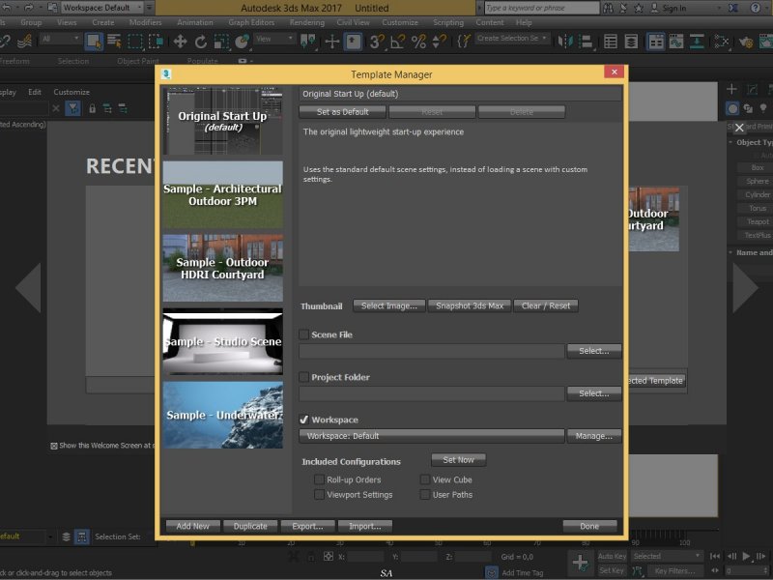Click the Set as Default button

(343, 112)
